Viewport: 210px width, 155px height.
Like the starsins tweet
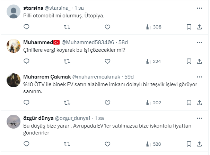click(107, 27)
